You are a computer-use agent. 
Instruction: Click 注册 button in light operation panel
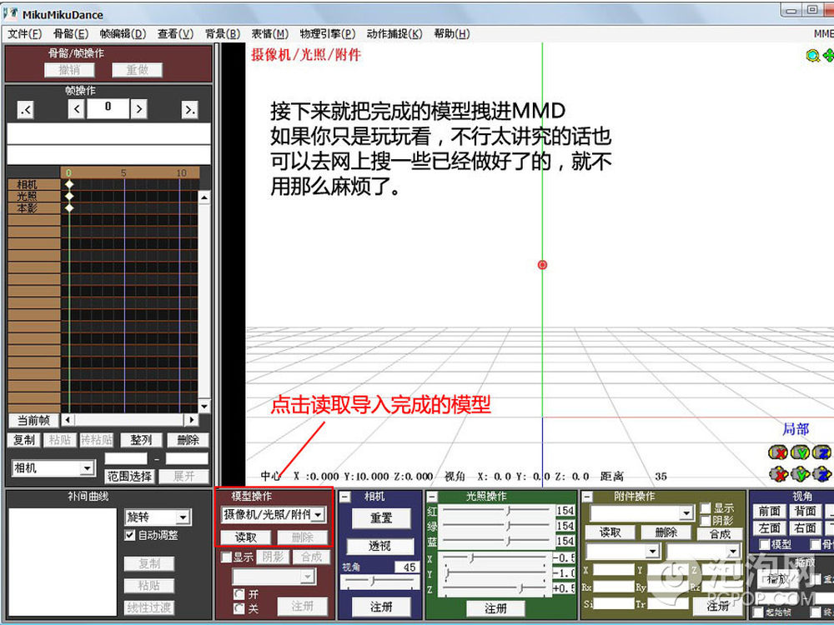(495, 608)
